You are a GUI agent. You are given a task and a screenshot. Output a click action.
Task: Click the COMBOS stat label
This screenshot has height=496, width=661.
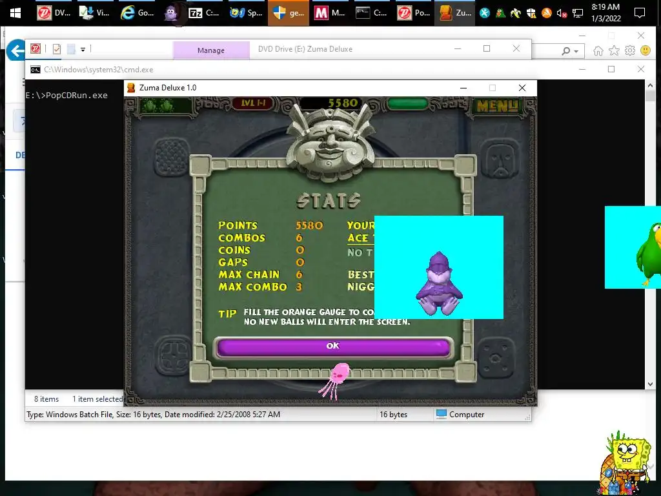pos(241,238)
